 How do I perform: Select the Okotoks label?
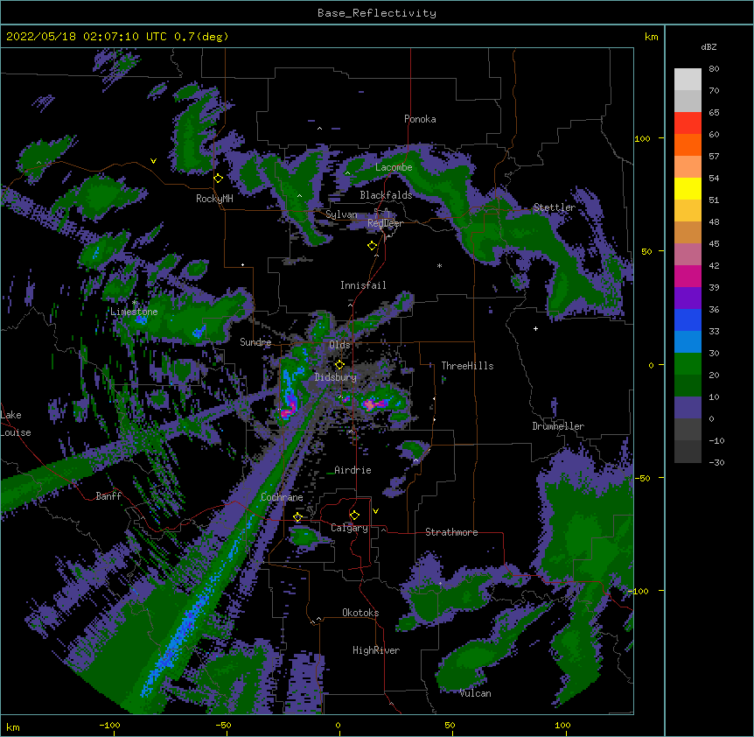click(x=360, y=613)
